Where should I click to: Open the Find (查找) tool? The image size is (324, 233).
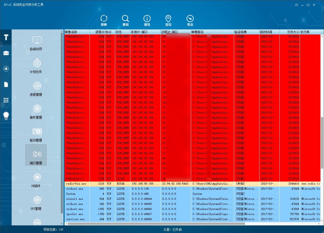[x=125, y=20]
